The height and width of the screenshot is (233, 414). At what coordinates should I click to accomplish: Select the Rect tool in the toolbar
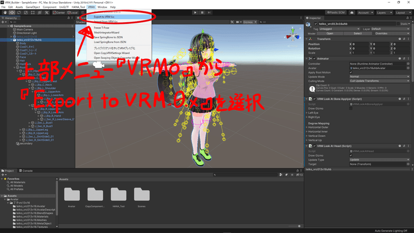pyautogui.click(x=33, y=12)
